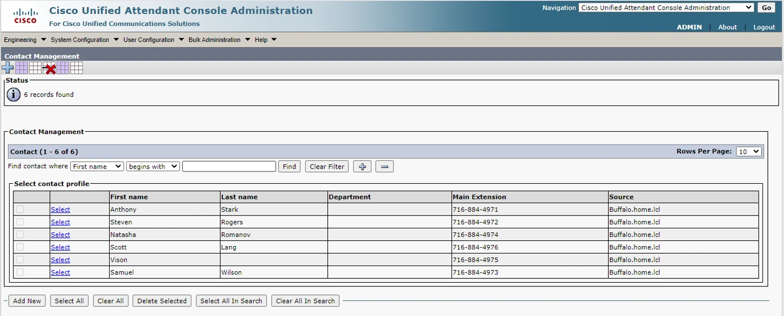Open the Engineering menu
The height and width of the screenshot is (316, 784).
pyautogui.click(x=25, y=40)
